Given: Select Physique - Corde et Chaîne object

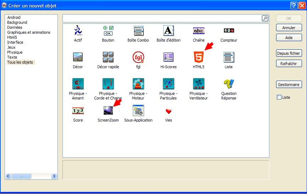Looking at the screenshot, I should pos(108,83).
